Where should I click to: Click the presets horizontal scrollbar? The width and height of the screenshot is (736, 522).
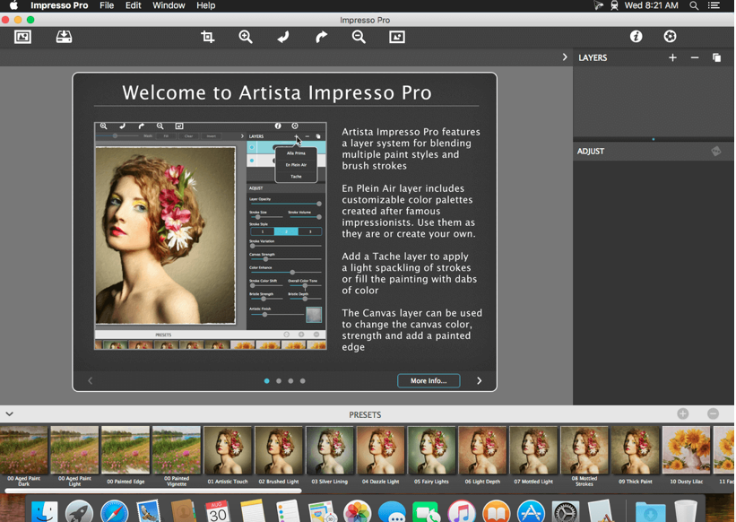[153, 491]
